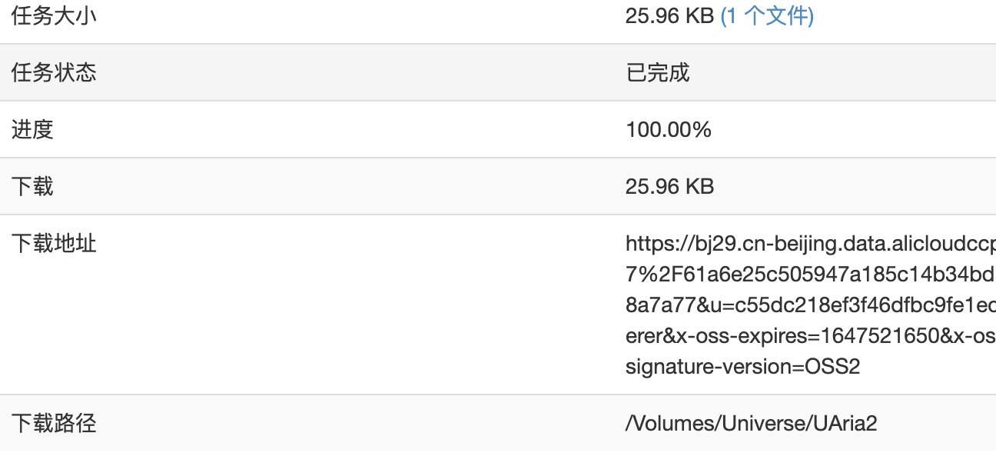
Task: Select the 100.00% progress value
Action: pos(669,129)
